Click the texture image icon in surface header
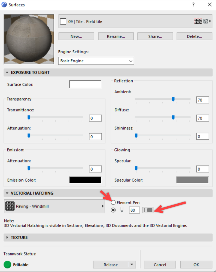 coord(206,21)
